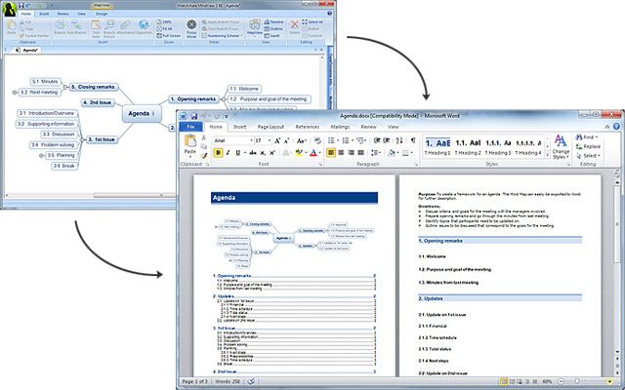Click the Increase Indent icon
Screen dimensions: 625x390
coord(387,140)
